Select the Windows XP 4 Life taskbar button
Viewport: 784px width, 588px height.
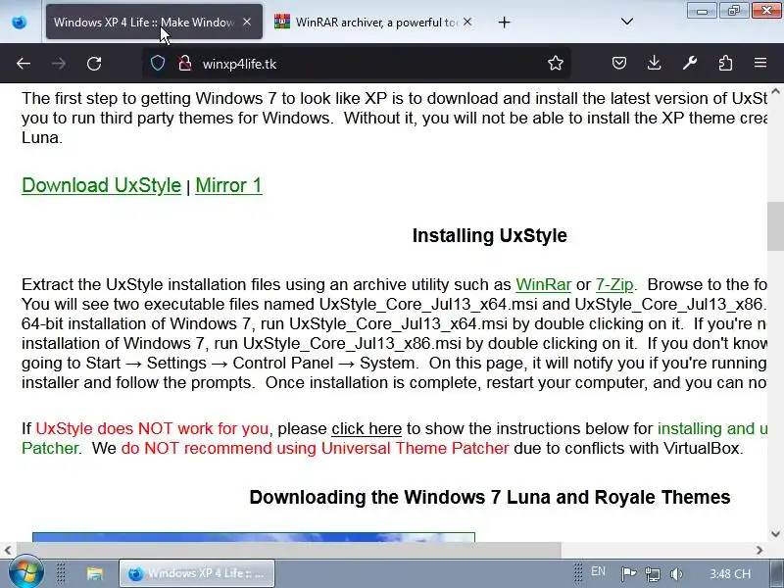point(197,573)
